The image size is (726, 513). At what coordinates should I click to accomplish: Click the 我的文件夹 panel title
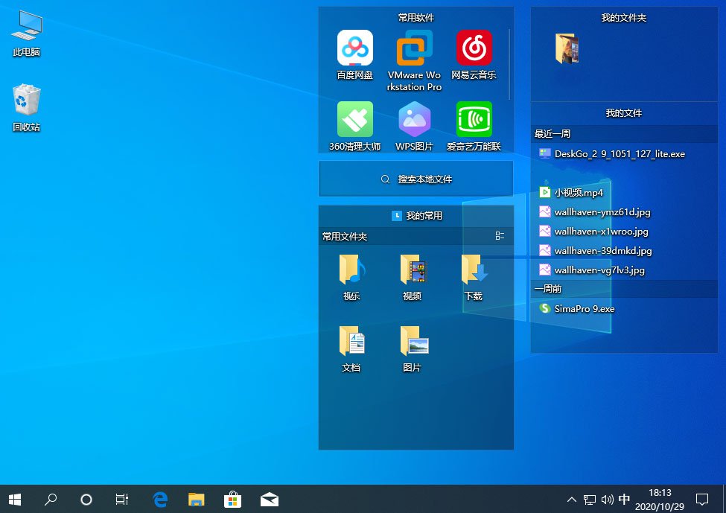click(x=624, y=18)
